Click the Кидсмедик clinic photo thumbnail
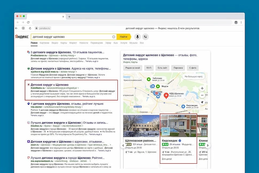 click(x=178, y=126)
